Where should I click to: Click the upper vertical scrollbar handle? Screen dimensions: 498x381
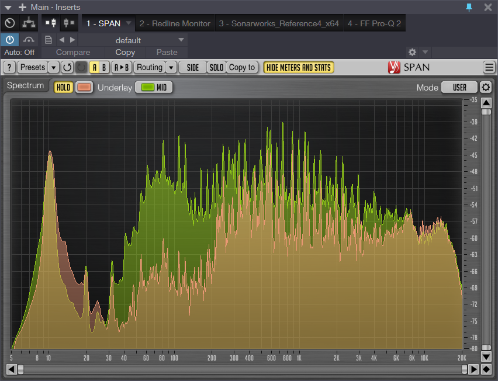tap(486, 112)
